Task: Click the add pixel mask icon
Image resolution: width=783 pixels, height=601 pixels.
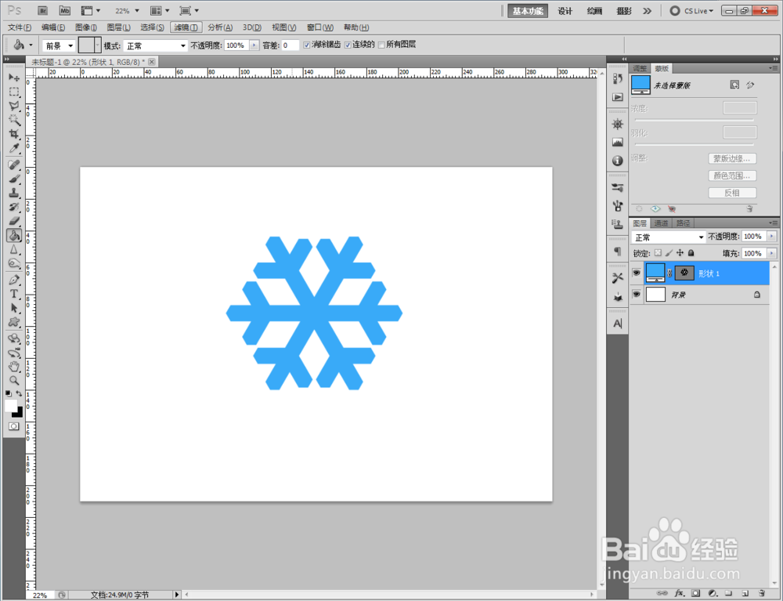Action: pyautogui.click(x=734, y=85)
